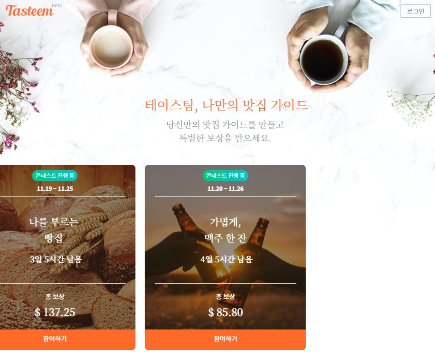435x355 pixels.
Task: Click the 테이스팀, 나만의 맛집 가이드 headline
Action: point(226,105)
